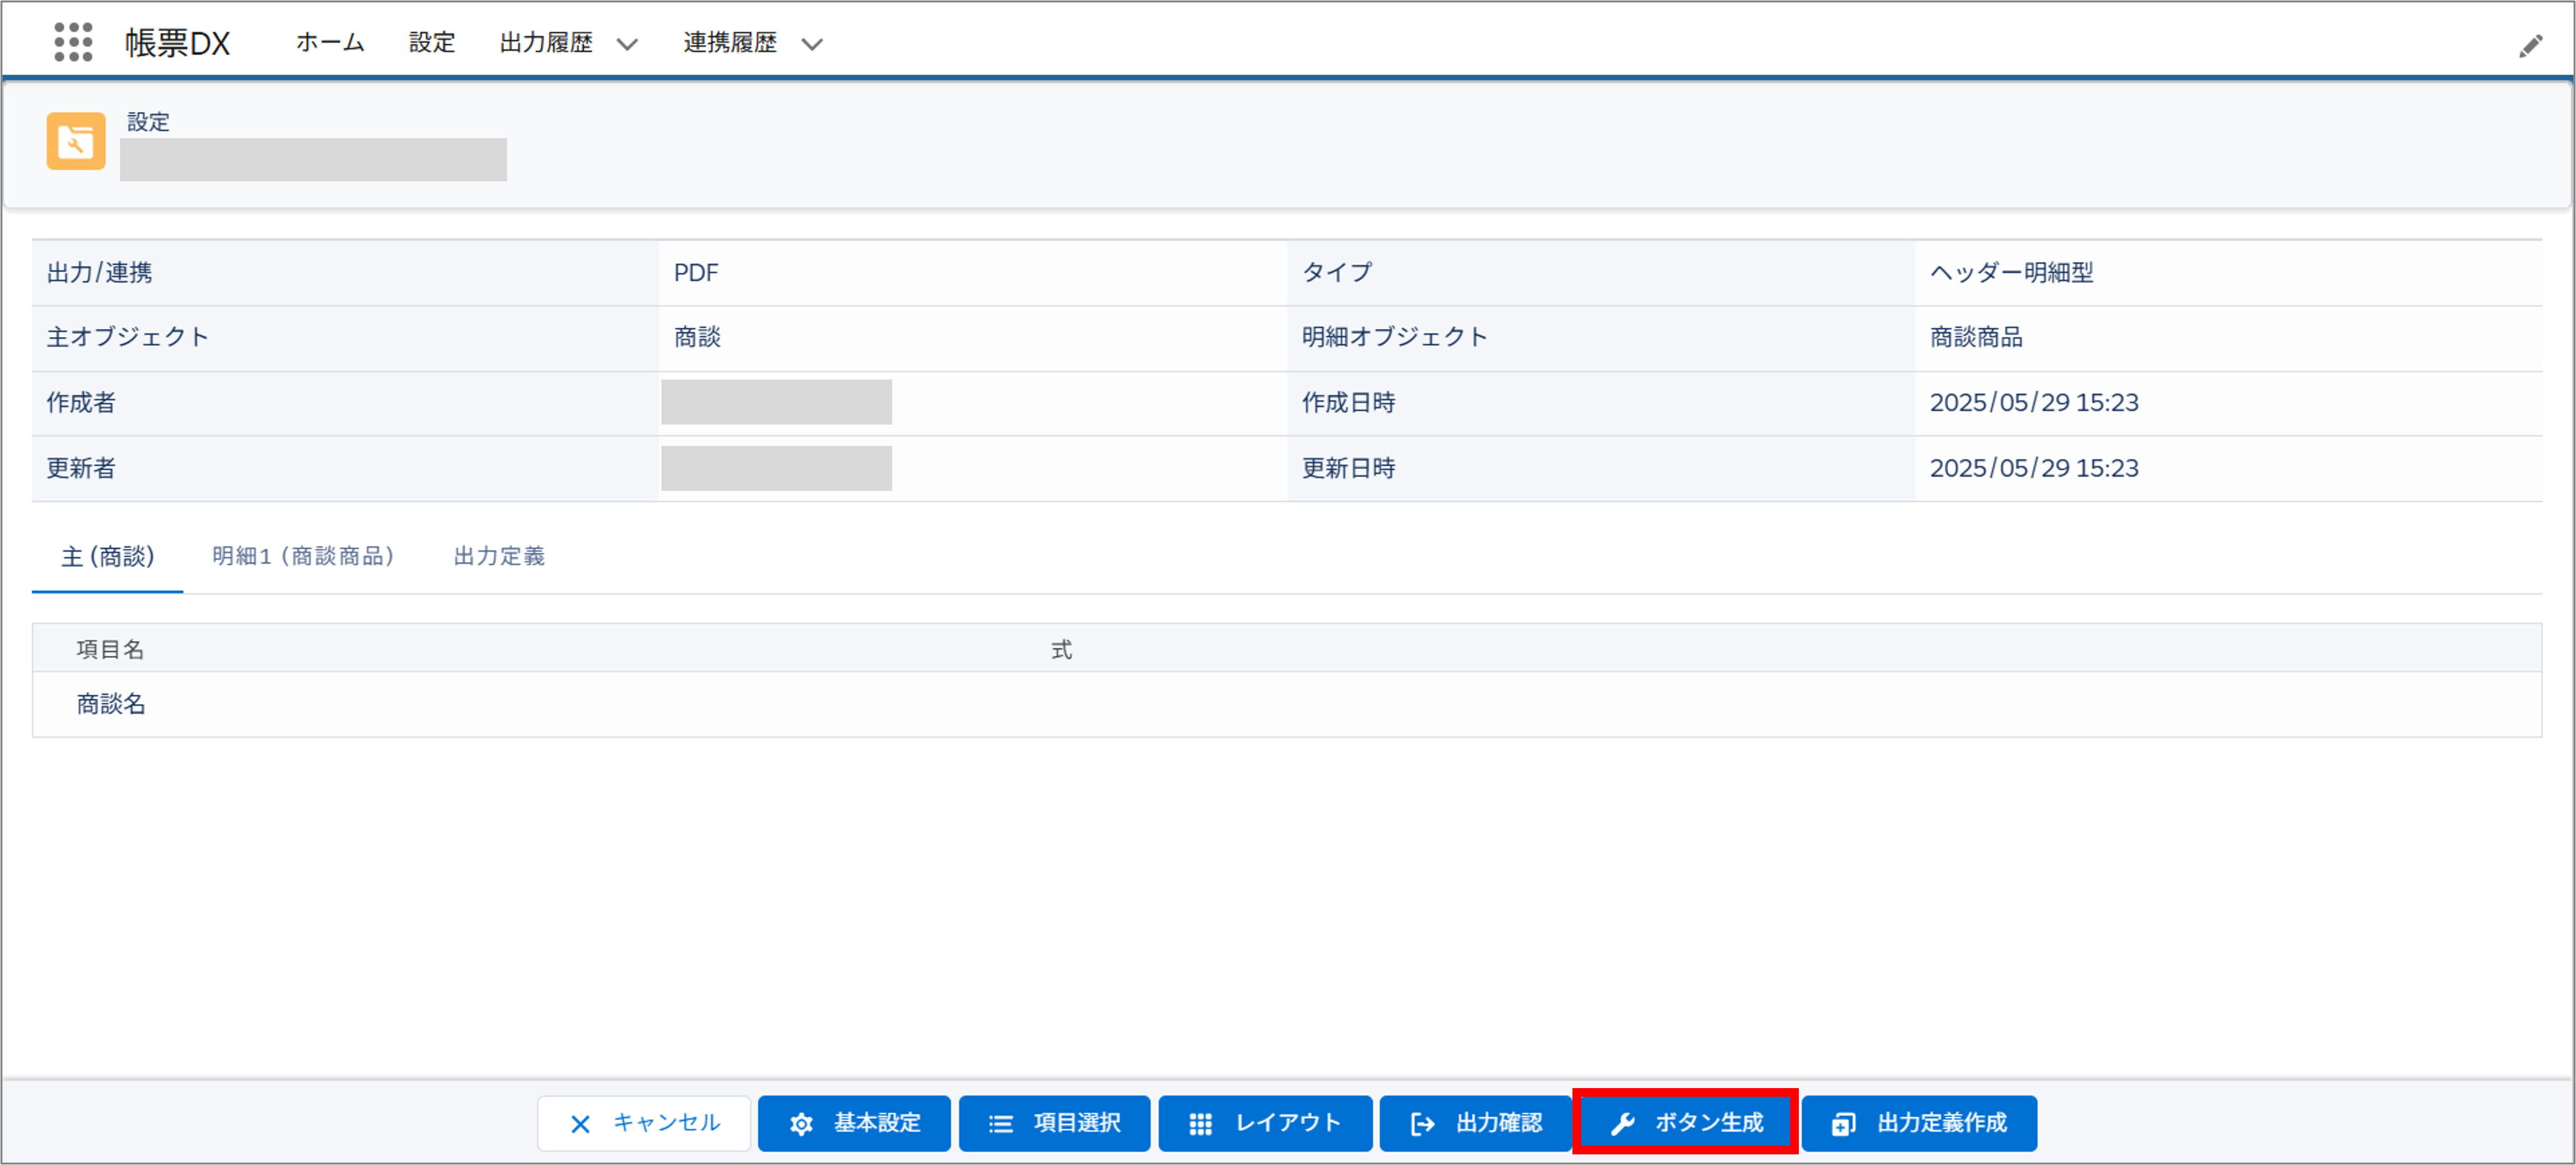
Task: Open the app launcher grid icon
Action: (x=73, y=42)
